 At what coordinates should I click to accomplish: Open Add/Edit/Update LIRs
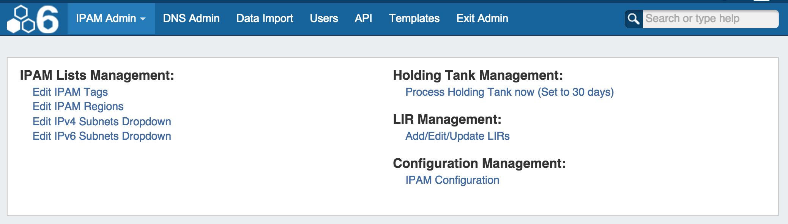click(457, 136)
